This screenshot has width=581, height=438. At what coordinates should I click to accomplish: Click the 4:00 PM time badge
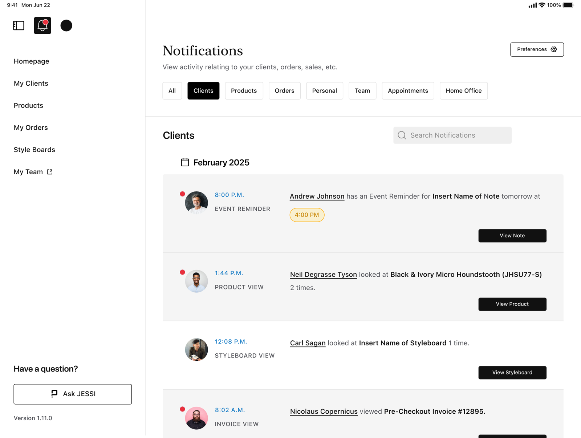click(x=307, y=215)
